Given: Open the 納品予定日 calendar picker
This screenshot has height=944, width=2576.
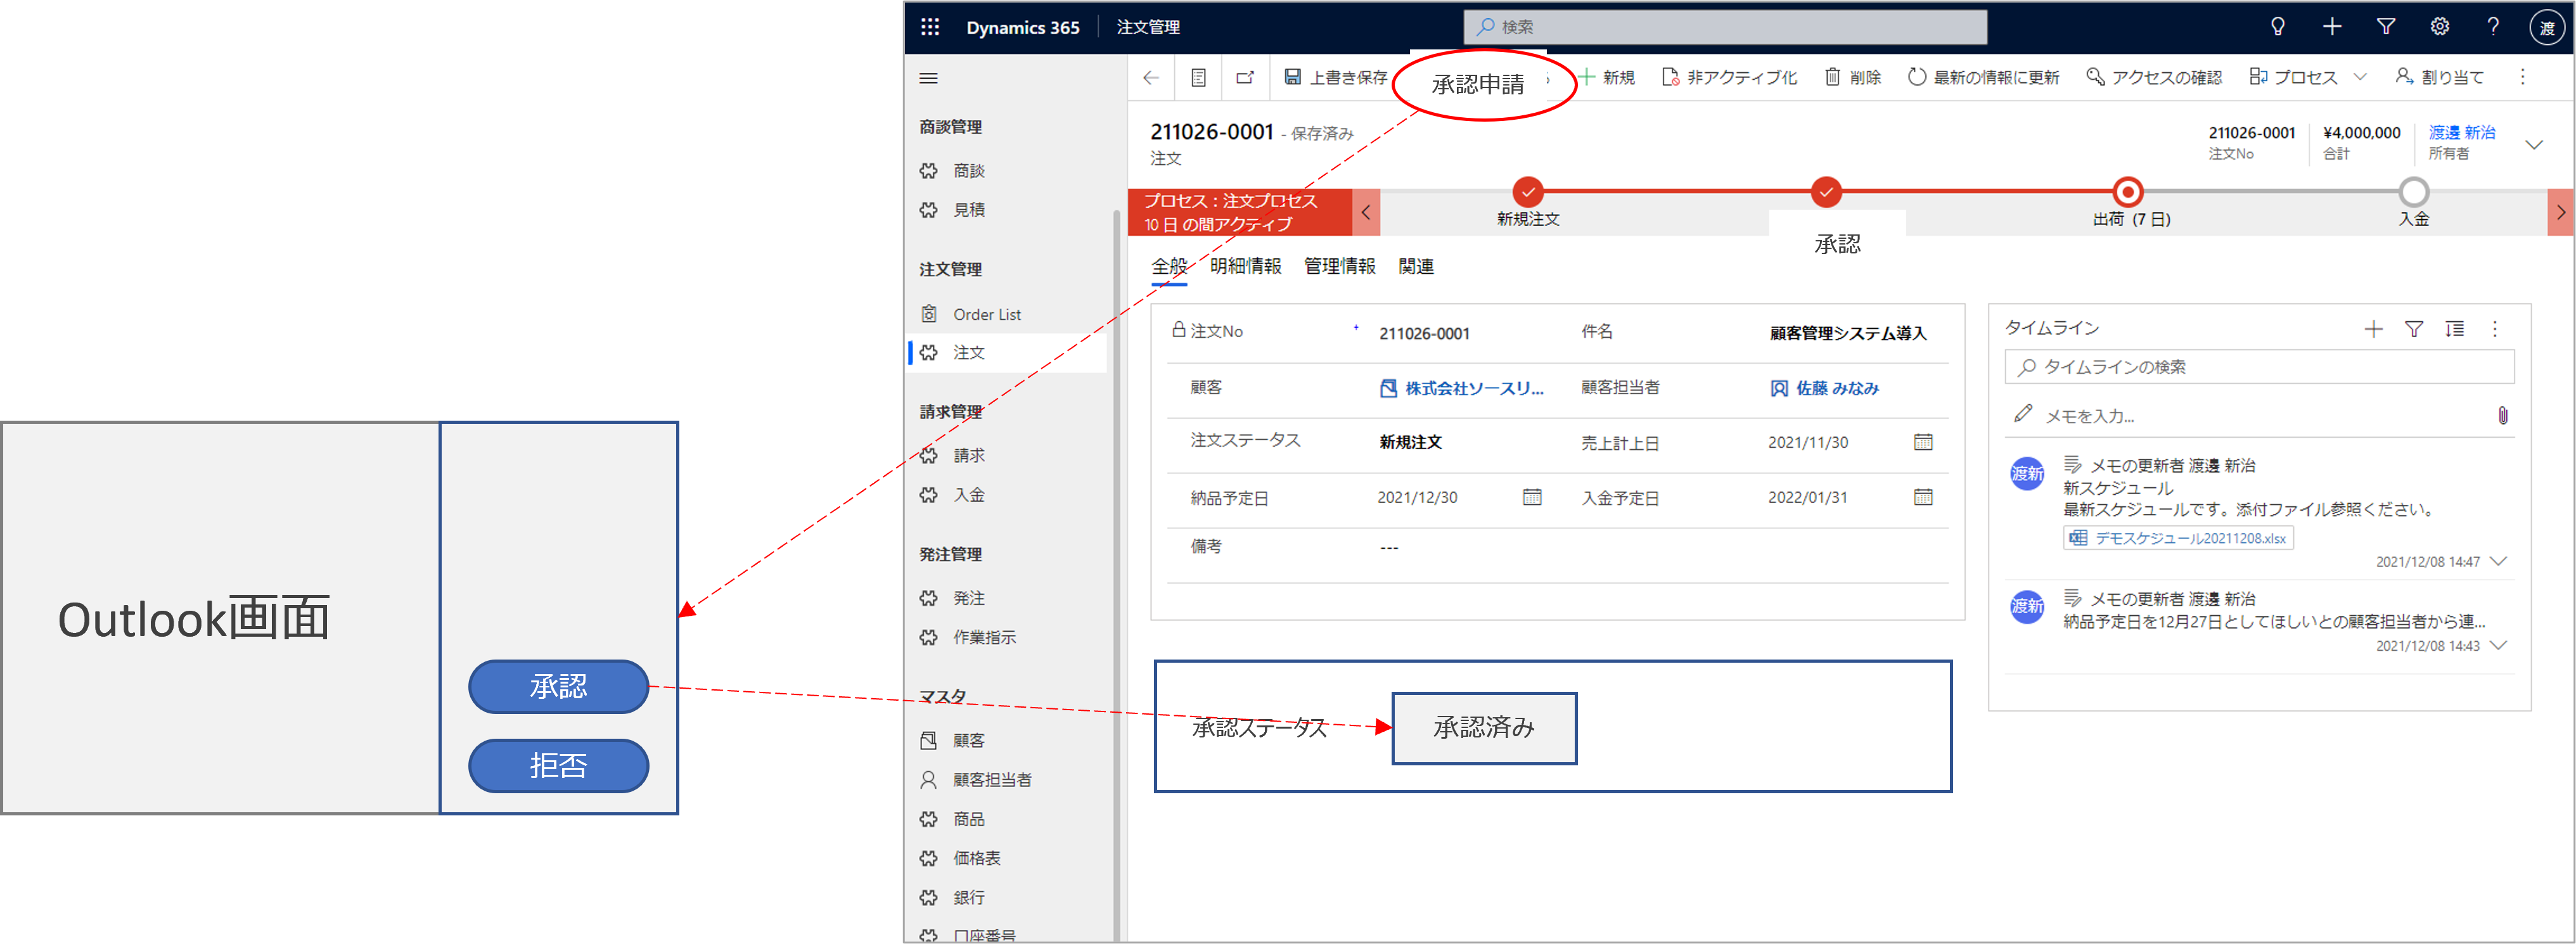Looking at the screenshot, I should 1532,497.
